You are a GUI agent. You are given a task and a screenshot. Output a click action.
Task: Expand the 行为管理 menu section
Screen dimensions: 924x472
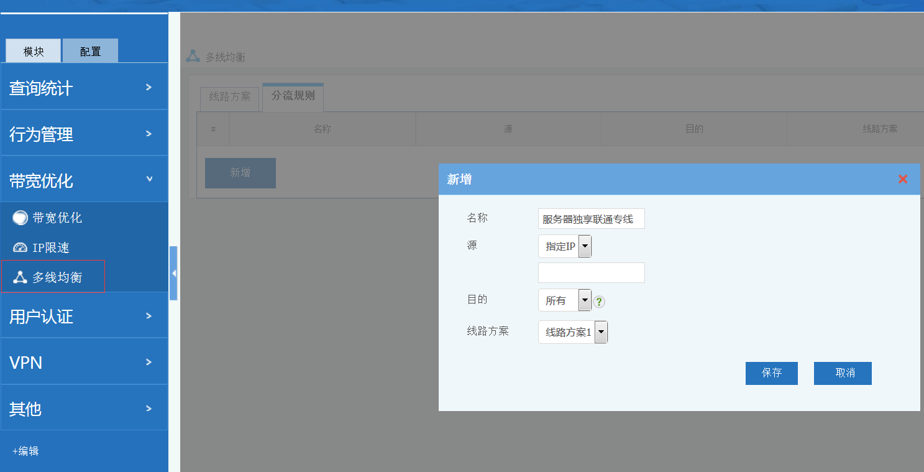[x=84, y=134]
